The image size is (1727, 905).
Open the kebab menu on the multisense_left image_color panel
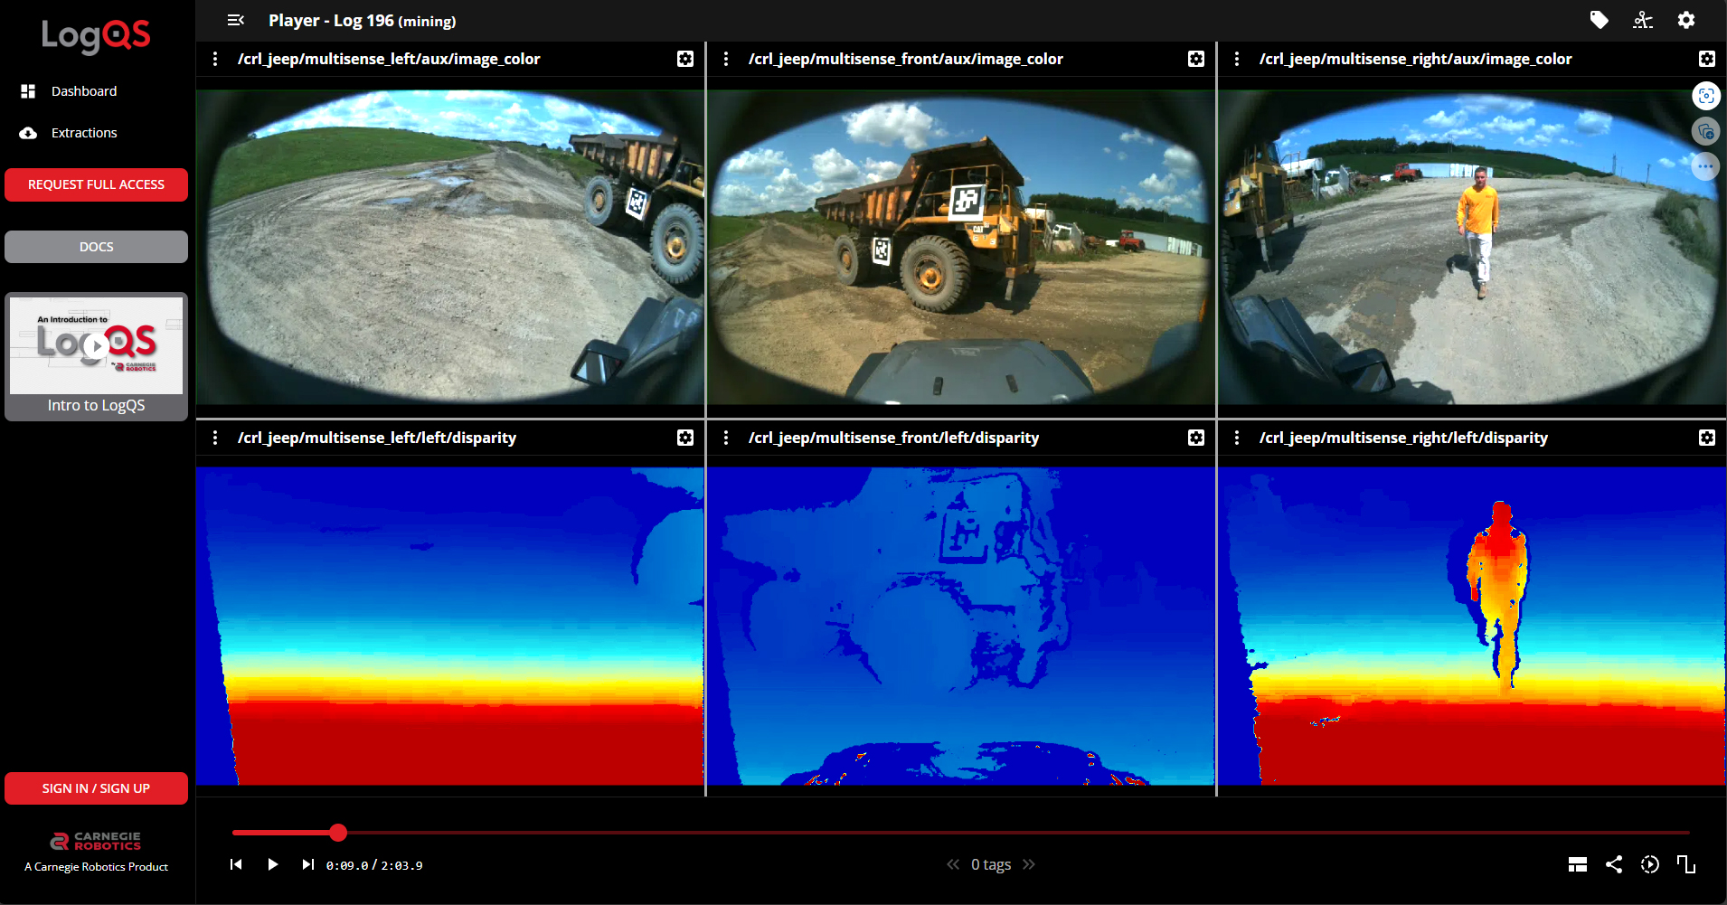(215, 58)
